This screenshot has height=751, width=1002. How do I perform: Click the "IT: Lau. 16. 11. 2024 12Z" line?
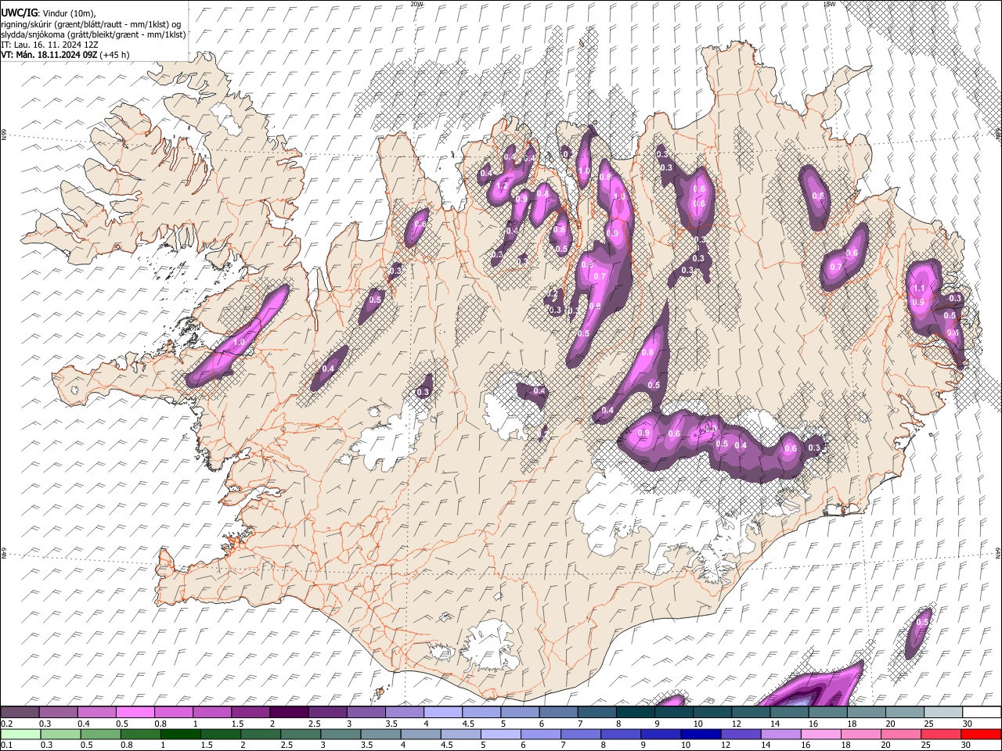pos(49,45)
